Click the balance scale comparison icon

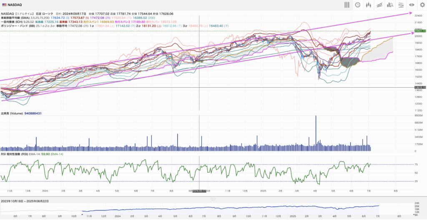[x=401, y=5]
